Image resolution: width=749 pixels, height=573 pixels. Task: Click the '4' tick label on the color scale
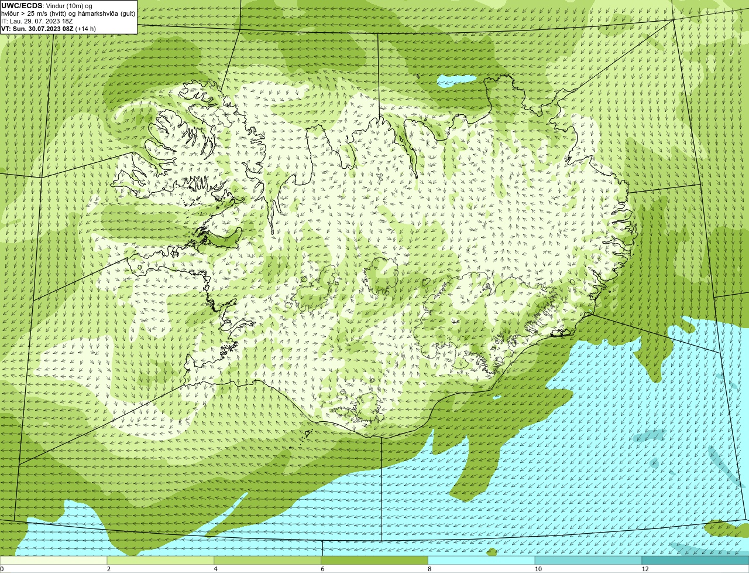click(x=215, y=569)
